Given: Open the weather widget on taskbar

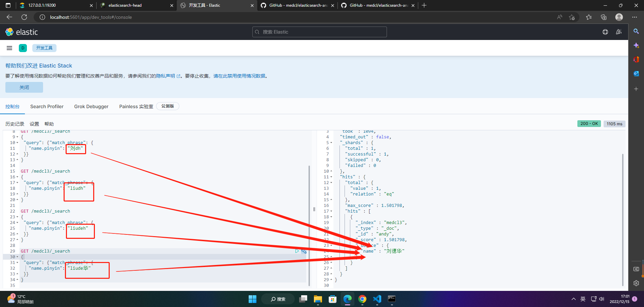Looking at the screenshot, I should click(21, 299).
